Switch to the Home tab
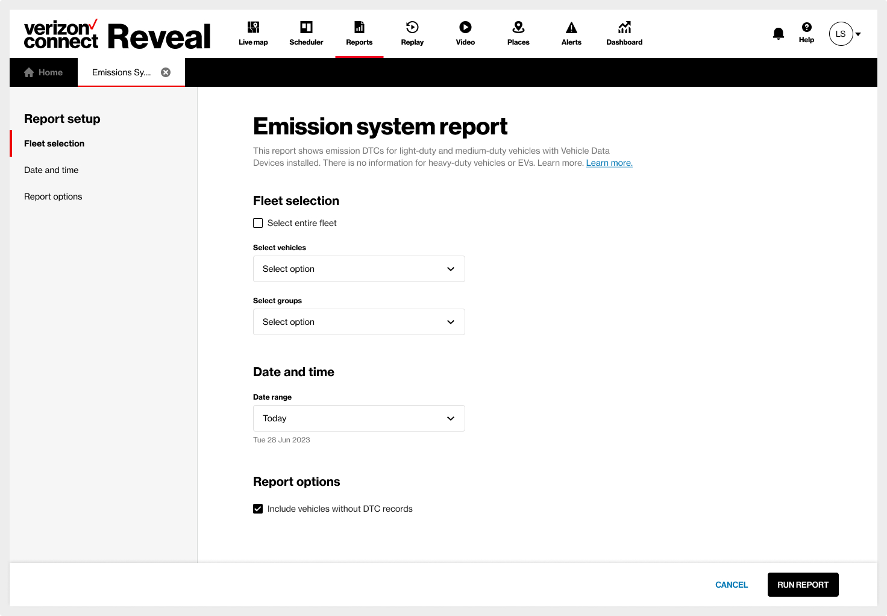 click(x=43, y=72)
